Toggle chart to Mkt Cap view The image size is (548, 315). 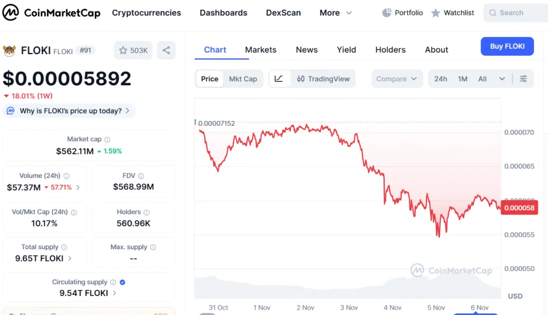[x=243, y=78]
